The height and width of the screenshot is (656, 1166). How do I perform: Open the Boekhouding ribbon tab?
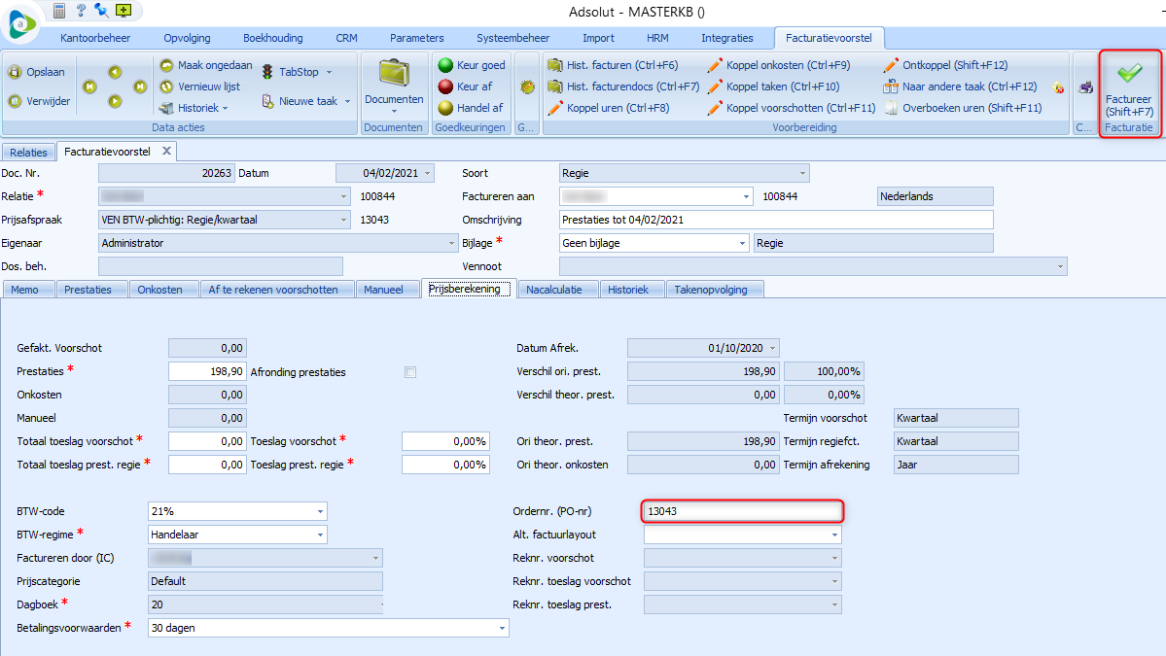click(x=273, y=38)
